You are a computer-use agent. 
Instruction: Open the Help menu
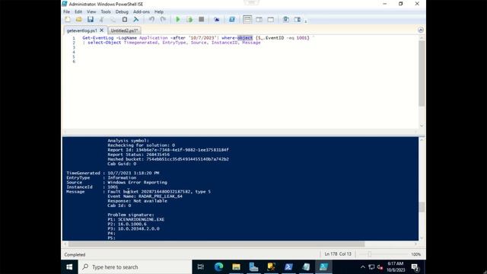pyautogui.click(x=159, y=12)
